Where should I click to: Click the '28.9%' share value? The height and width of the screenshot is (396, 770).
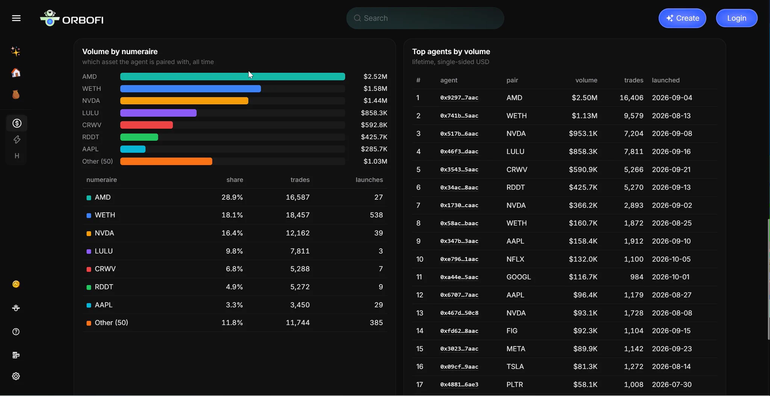[x=232, y=197]
